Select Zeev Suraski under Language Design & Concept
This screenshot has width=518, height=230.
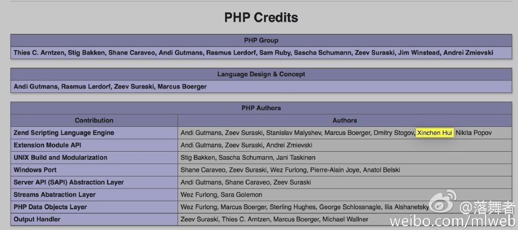(134, 87)
